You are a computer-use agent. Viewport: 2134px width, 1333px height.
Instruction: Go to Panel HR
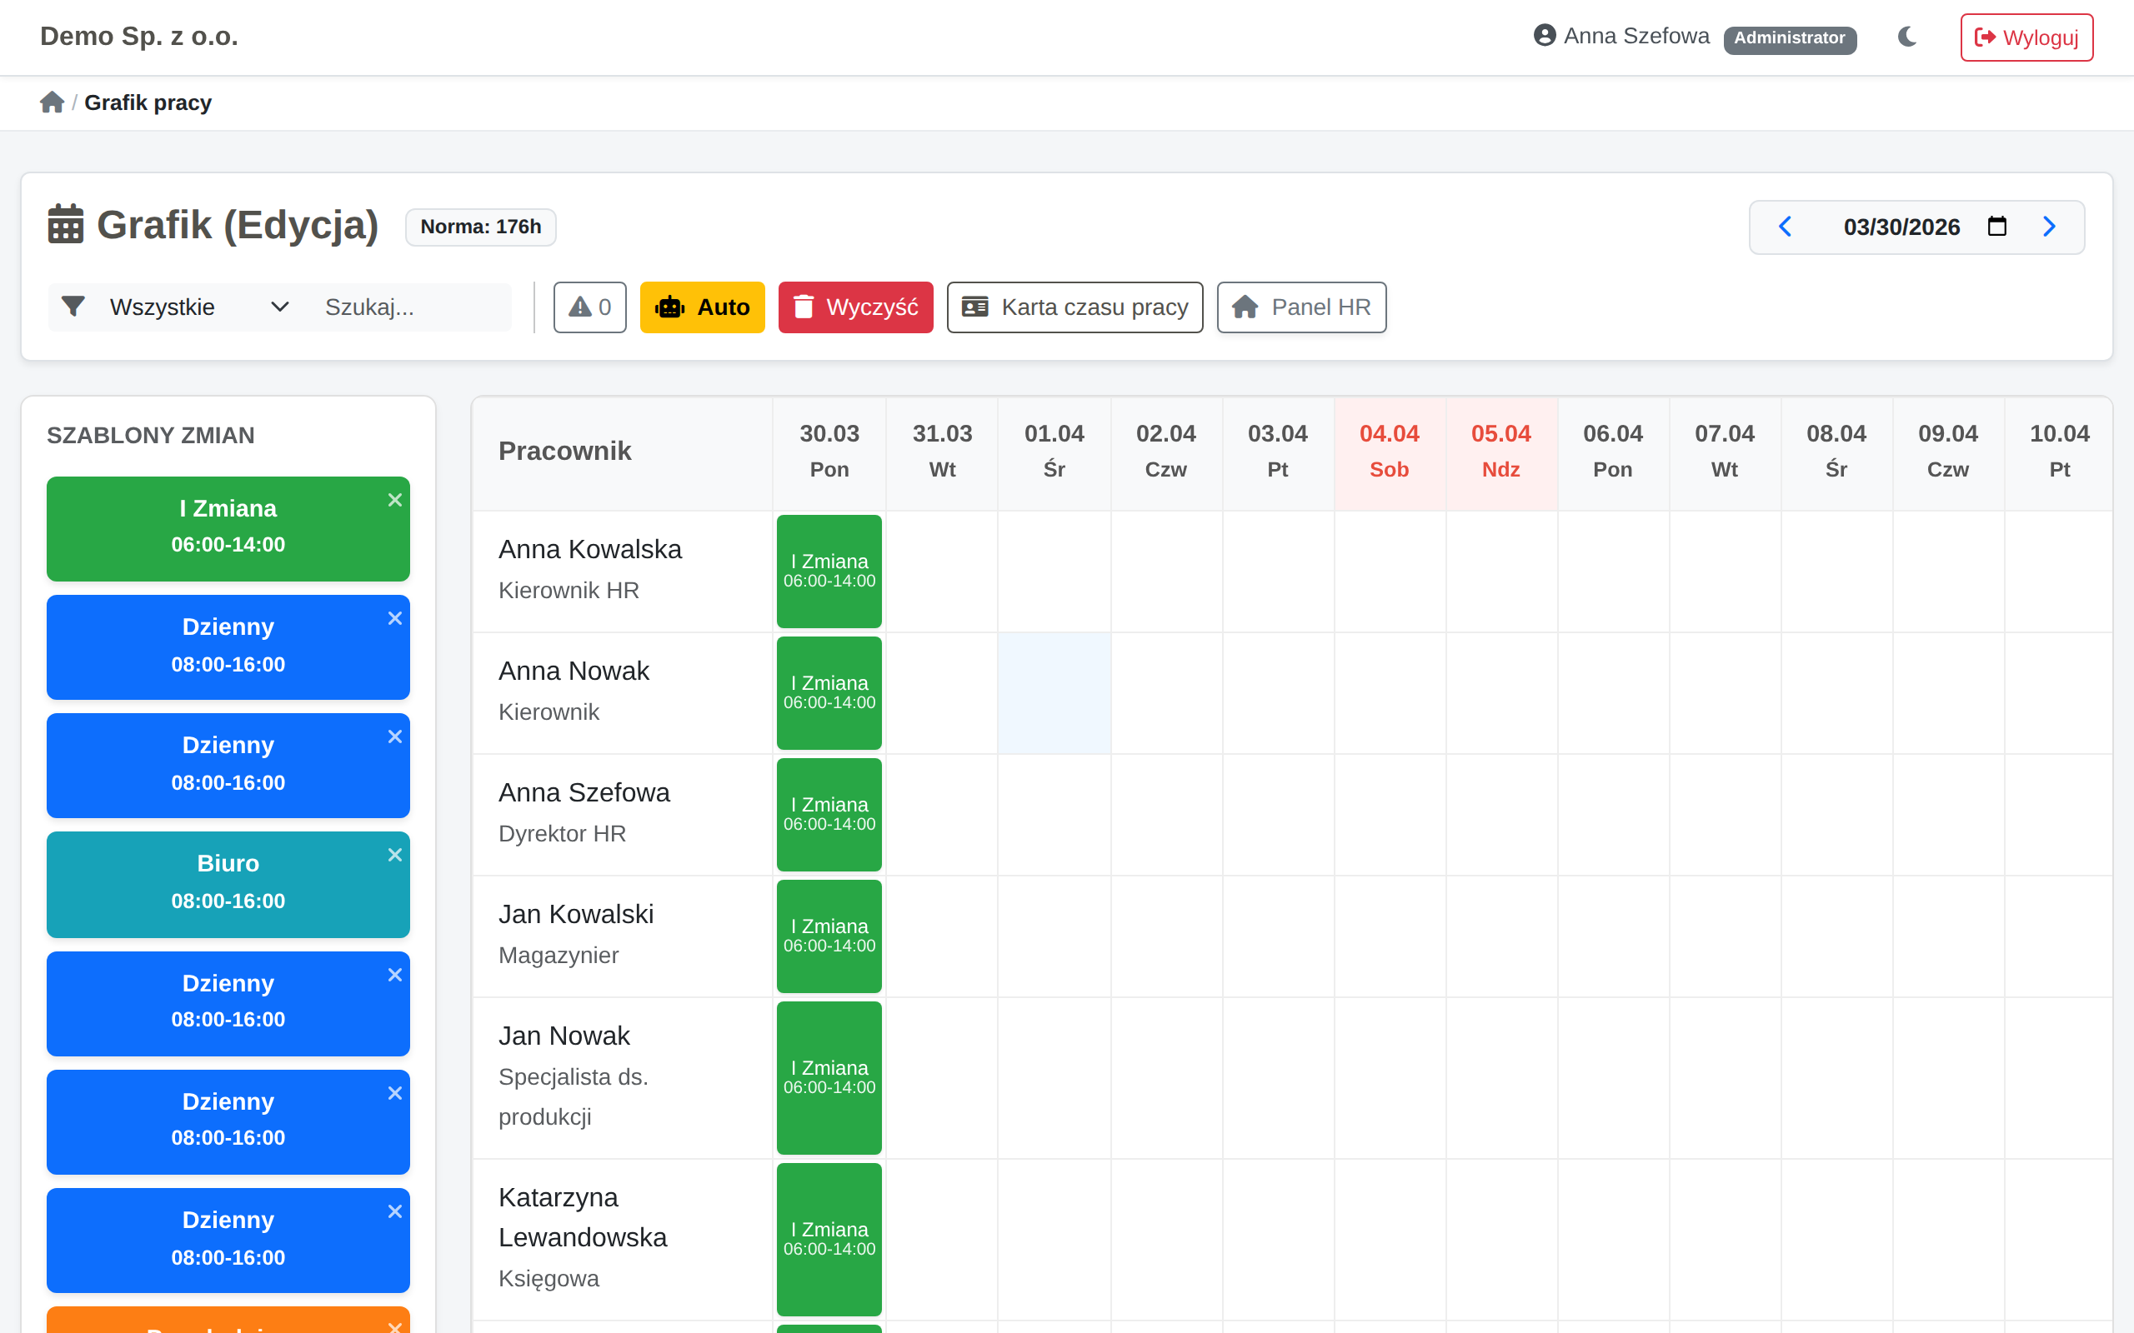coord(1300,307)
